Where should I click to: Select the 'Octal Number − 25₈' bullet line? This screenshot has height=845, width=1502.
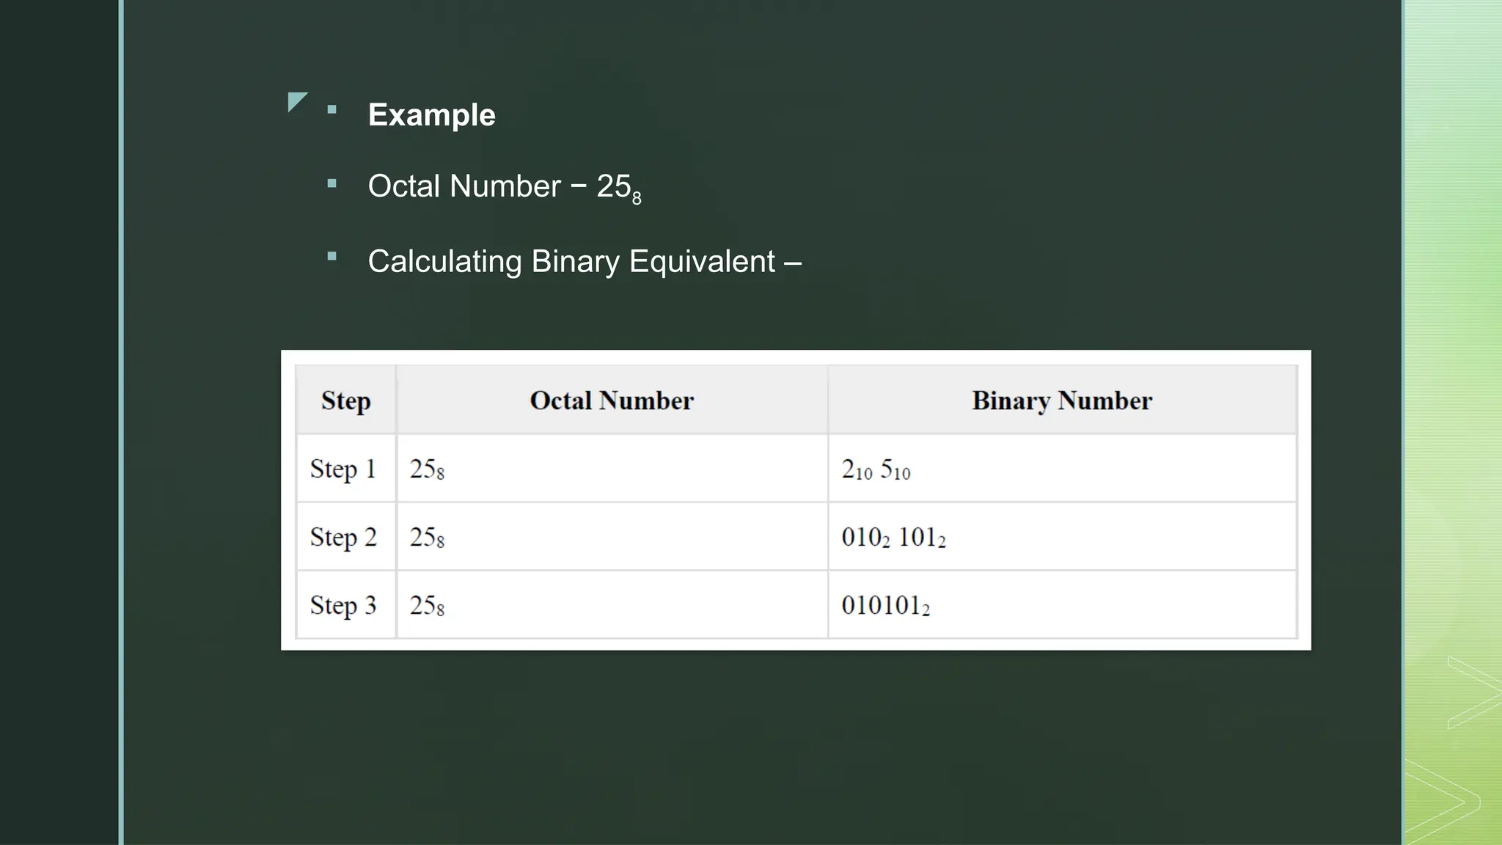[x=505, y=188]
